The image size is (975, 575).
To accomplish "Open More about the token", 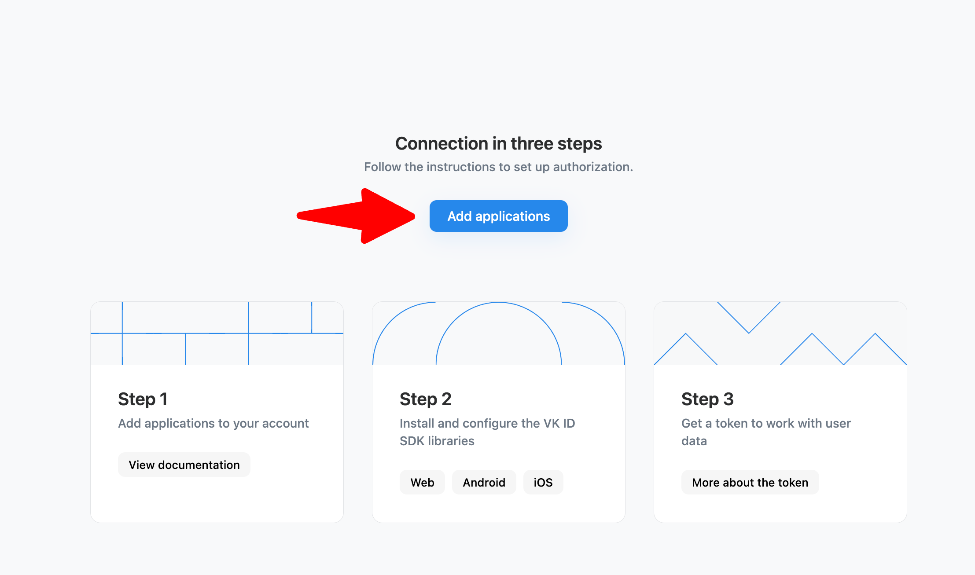I will pos(750,482).
